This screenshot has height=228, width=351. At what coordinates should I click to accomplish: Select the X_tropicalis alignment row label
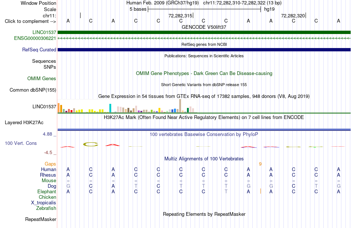click(44, 203)
